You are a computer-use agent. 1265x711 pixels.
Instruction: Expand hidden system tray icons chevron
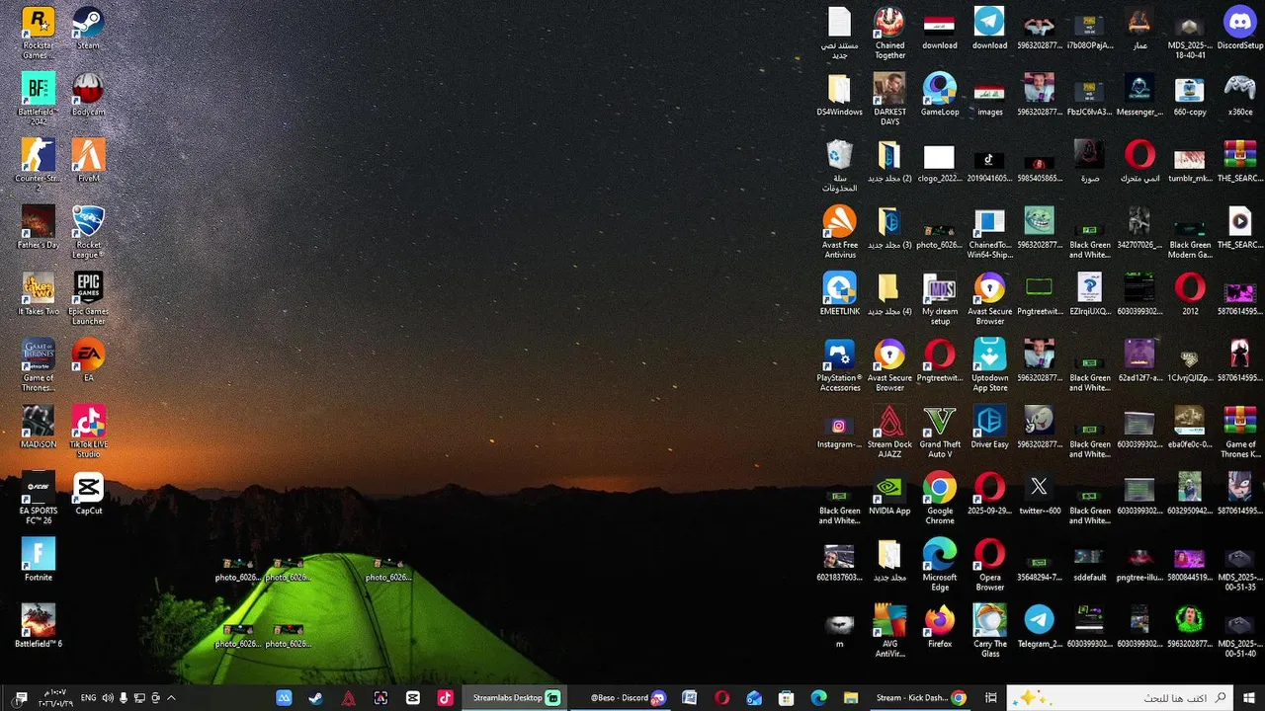pos(171,698)
